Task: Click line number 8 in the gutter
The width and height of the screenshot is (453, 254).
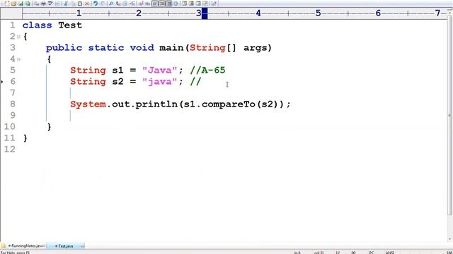Action: coord(13,104)
